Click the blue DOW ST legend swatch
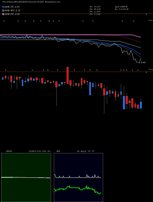This screenshot has width=153, height=202. pos(3,7)
